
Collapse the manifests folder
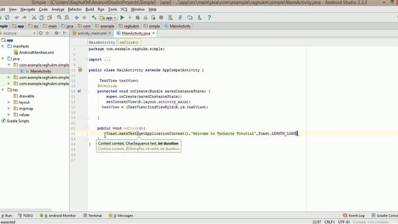click(2, 46)
